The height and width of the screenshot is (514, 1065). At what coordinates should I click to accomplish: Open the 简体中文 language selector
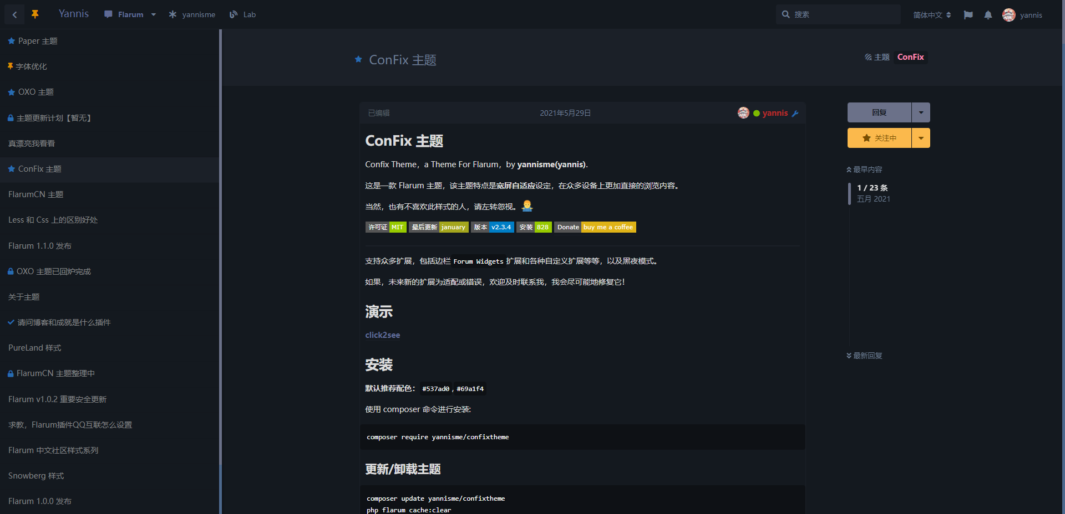pos(932,15)
